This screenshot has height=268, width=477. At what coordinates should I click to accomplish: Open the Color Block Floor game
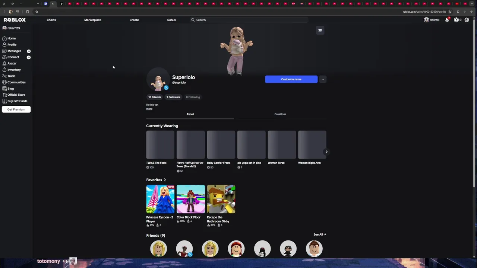(x=191, y=204)
